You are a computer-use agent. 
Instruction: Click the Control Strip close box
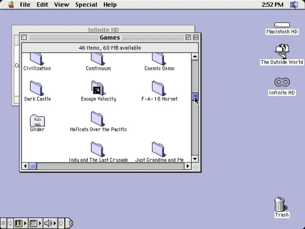[x=3, y=223]
